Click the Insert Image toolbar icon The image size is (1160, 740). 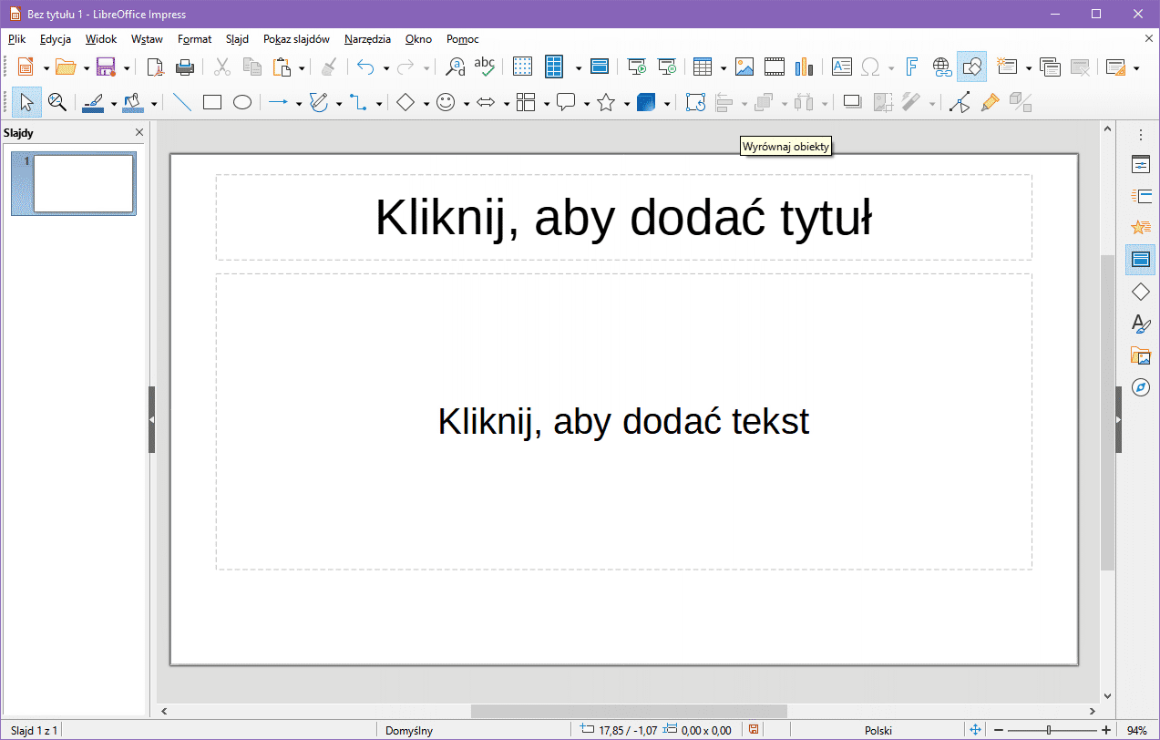(x=744, y=67)
